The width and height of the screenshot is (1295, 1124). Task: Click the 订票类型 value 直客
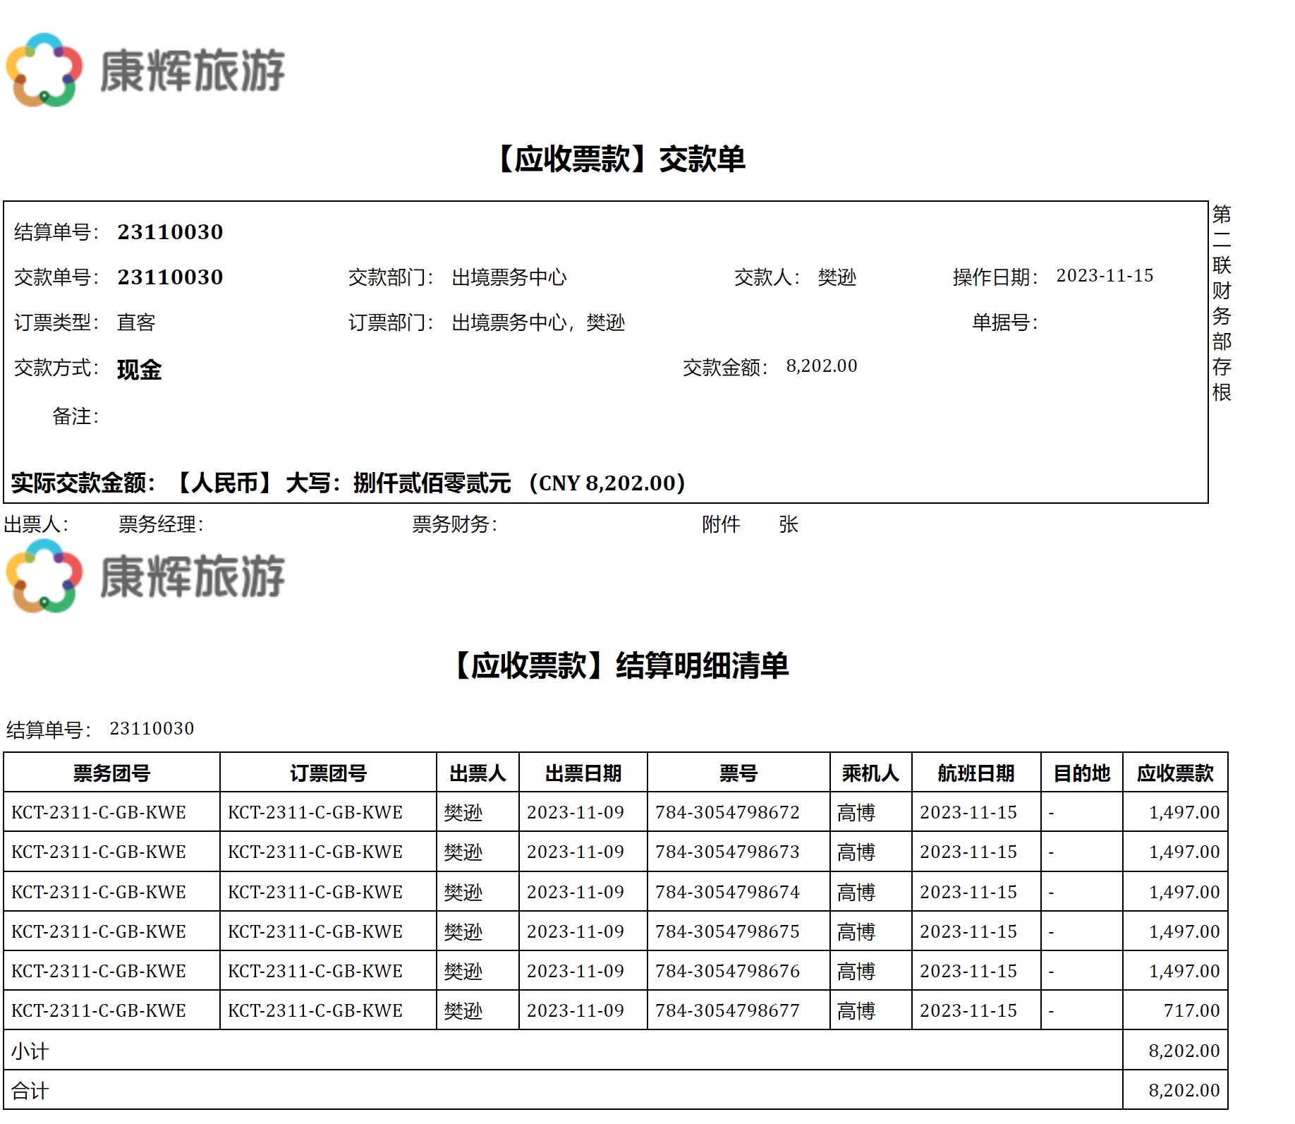click(135, 322)
